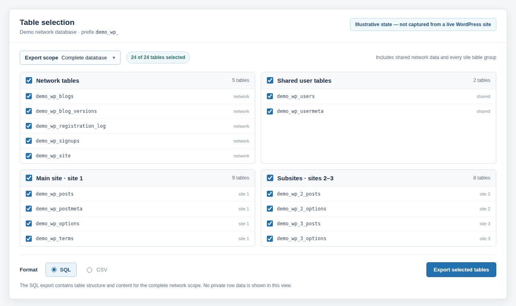Click the demo_wp_2_posts table name
This screenshot has height=306, width=516.
pos(299,194)
